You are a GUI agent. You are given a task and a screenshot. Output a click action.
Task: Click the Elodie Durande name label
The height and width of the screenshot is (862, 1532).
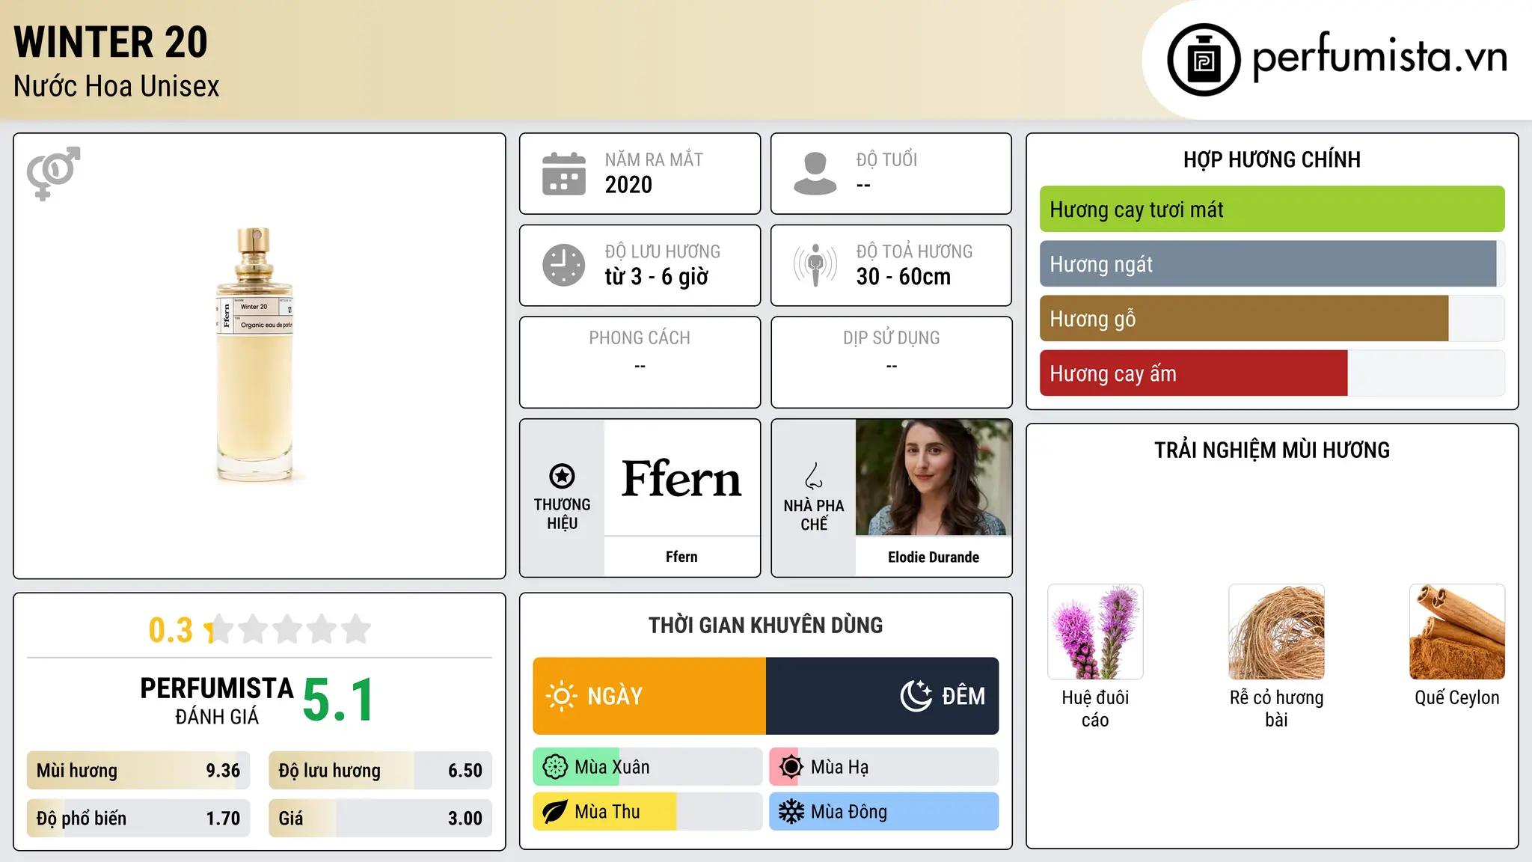(x=934, y=557)
